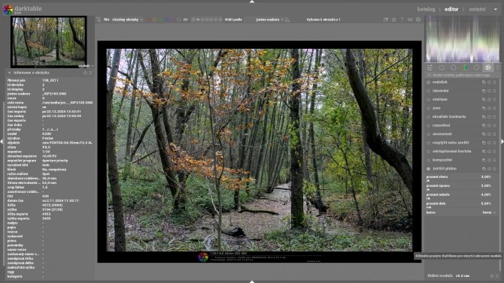Open the všechny obrázky filter dropdown

[x=127, y=20]
